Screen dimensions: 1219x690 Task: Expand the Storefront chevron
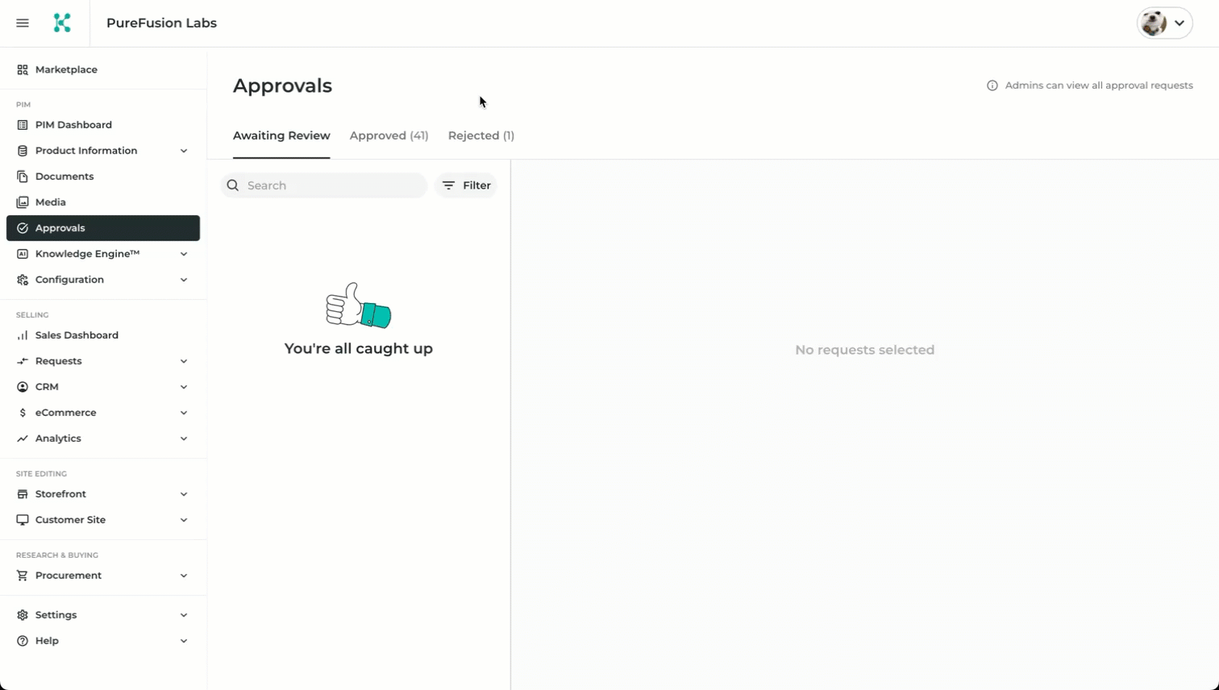click(x=184, y=494)
